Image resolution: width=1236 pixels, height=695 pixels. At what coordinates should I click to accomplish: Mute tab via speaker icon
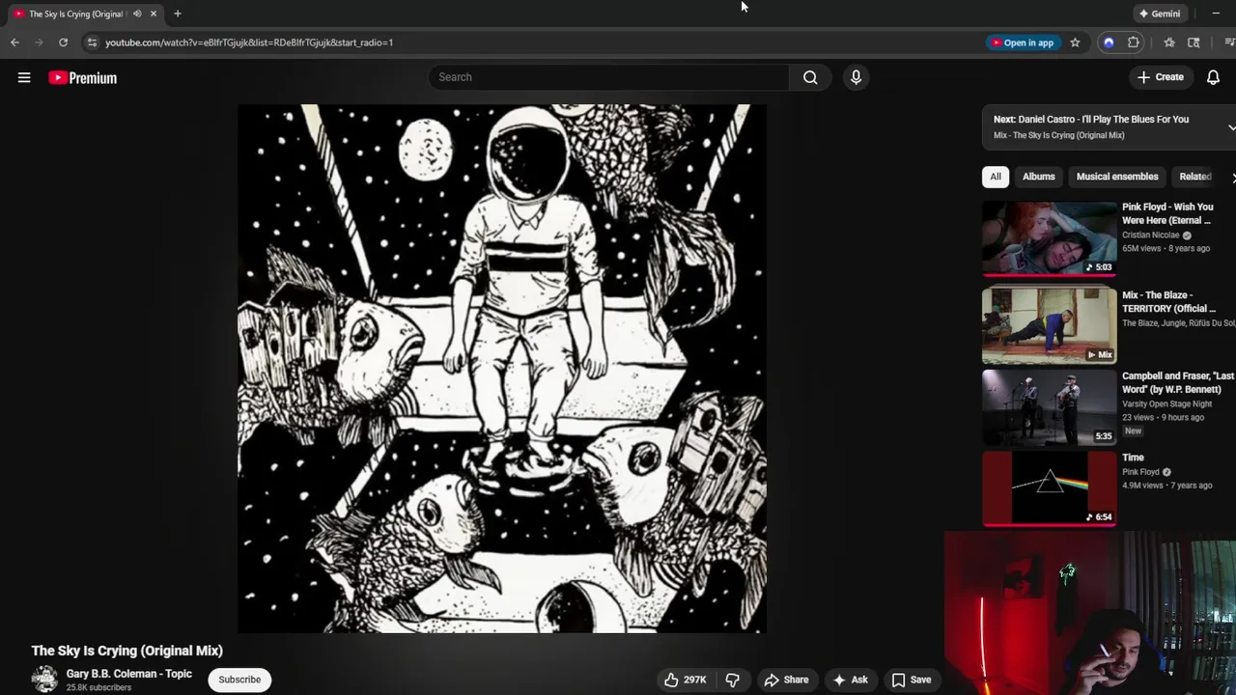pyautogui.click(x=137, y=14)
